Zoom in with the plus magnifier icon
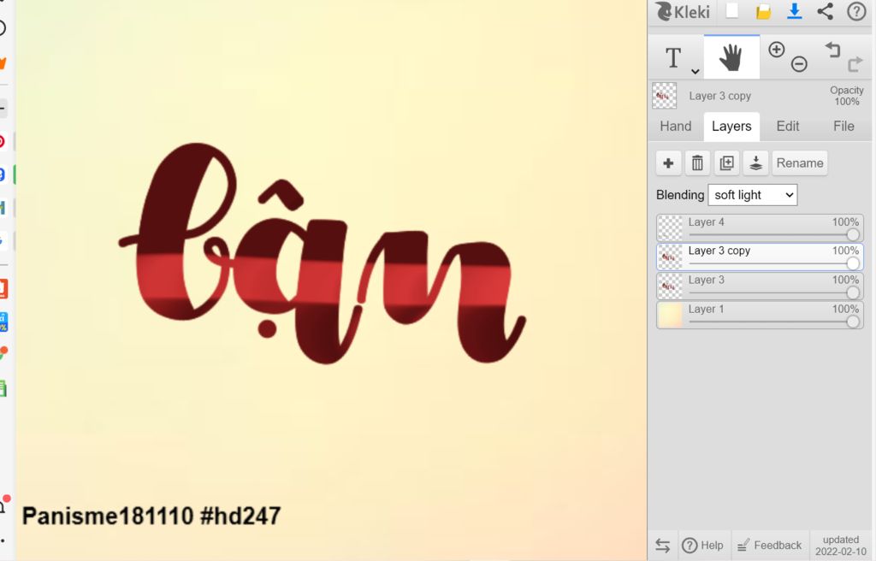 click(x=776, y=50)
